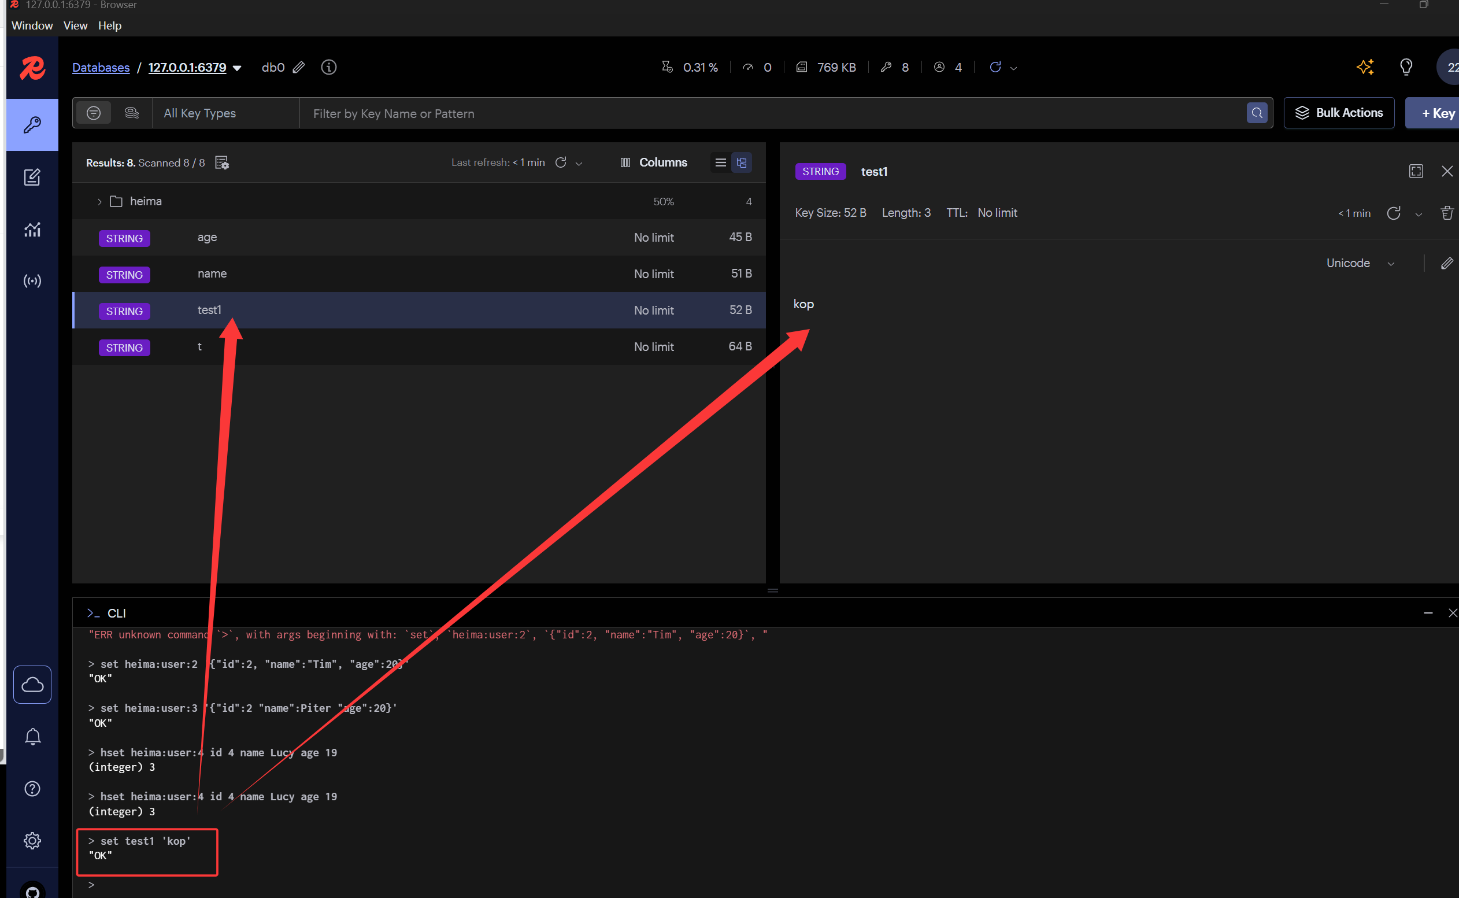
Task: Switch to list view toggle
Action: pyautogui.click(x=721, y=162)
